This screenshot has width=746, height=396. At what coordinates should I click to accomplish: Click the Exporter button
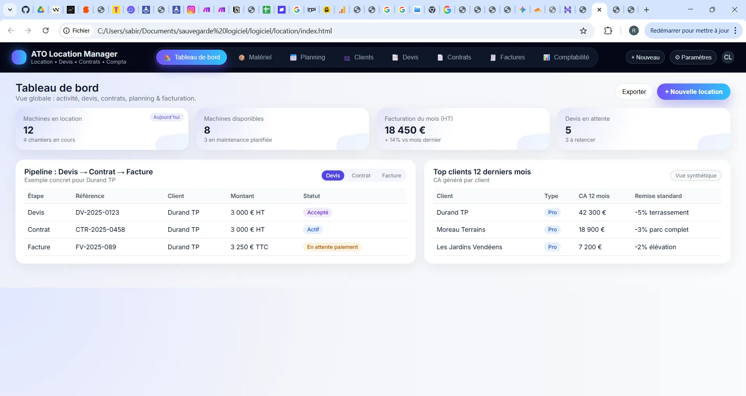[x=634, y=92]
